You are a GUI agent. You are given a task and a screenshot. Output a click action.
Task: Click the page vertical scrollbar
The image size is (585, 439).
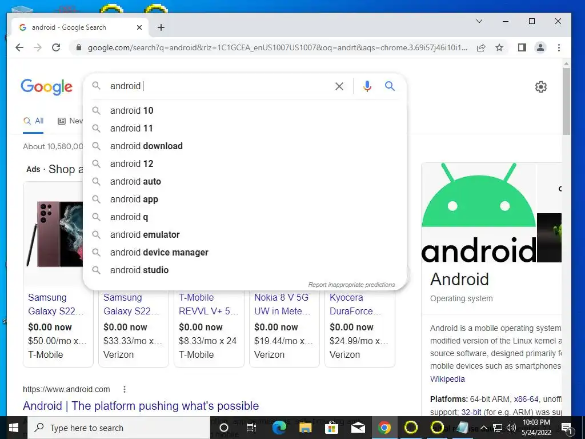point(566,101)
